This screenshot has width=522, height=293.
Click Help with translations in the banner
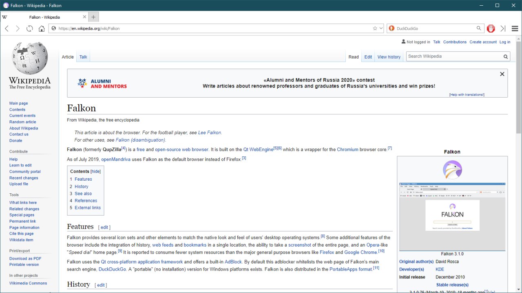pyautogui.click(x=467, y=95)
